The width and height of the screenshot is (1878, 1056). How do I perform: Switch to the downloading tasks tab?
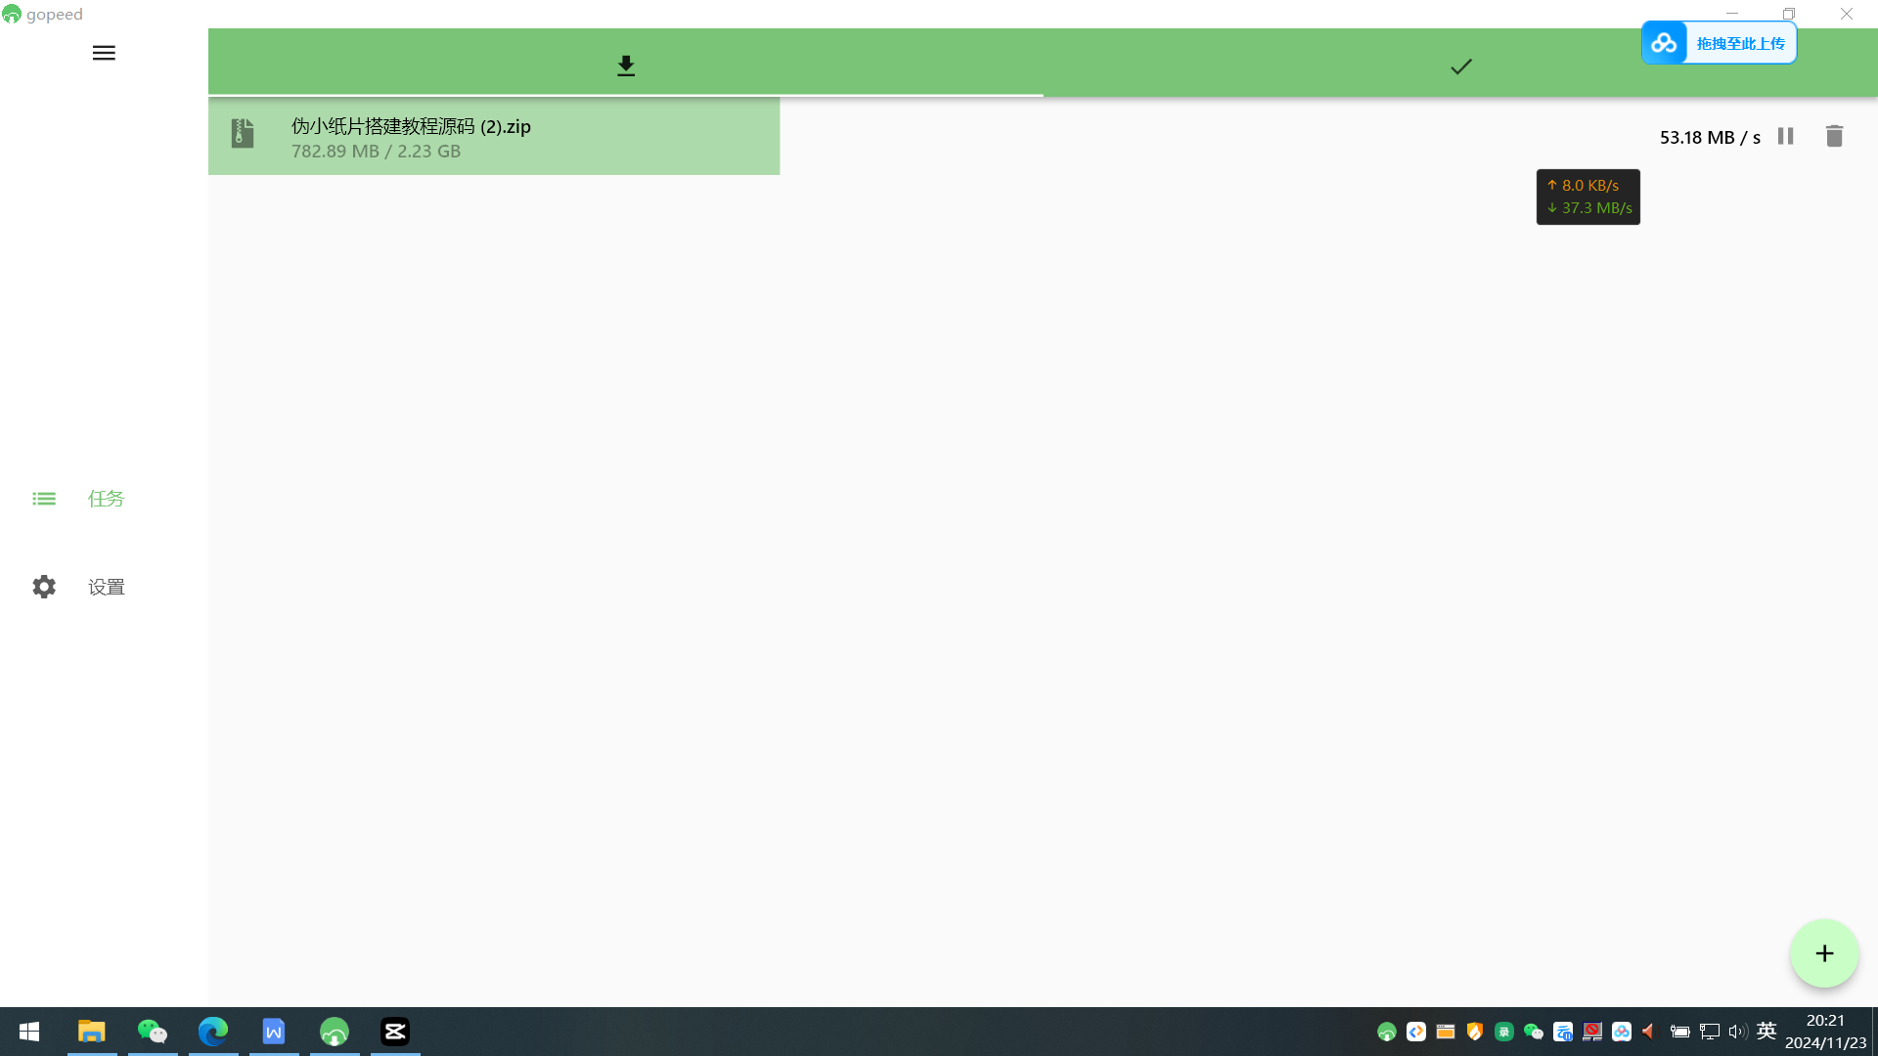[x=625, y=66]
